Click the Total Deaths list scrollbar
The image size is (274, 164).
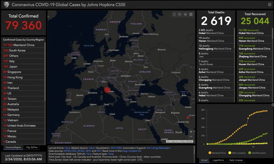pos(235,38)
